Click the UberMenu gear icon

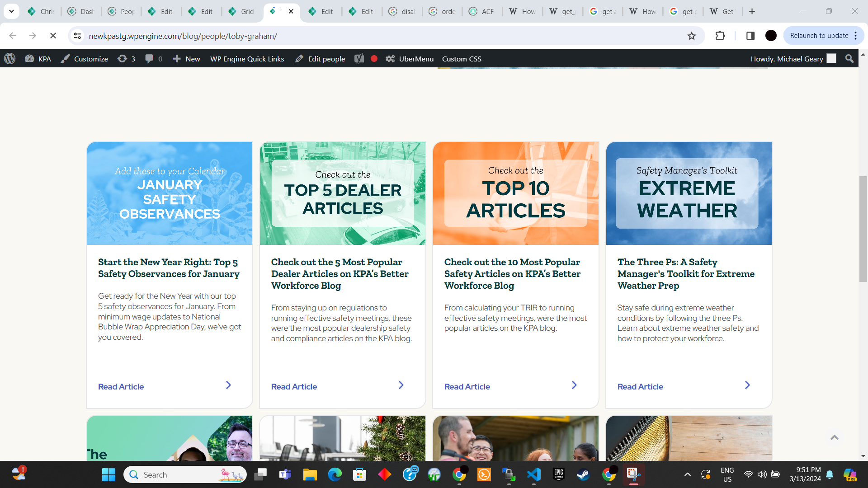pos(390,59)
